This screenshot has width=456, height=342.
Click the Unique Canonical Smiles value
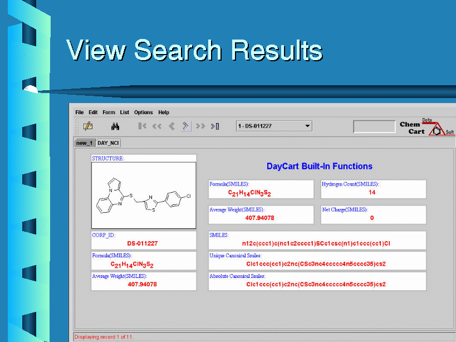(316, 264)
